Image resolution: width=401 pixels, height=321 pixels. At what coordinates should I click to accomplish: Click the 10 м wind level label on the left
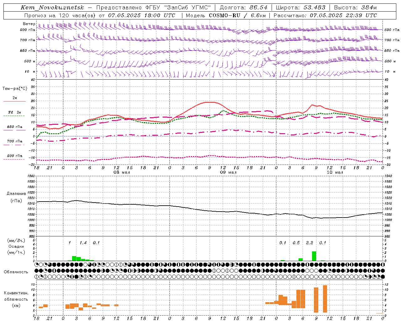[x=30, y=72]
